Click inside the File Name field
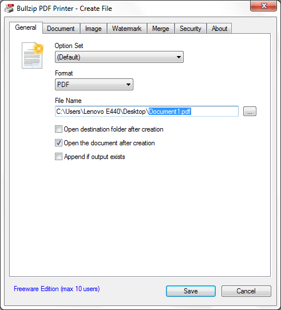 [x=147, y=112]
